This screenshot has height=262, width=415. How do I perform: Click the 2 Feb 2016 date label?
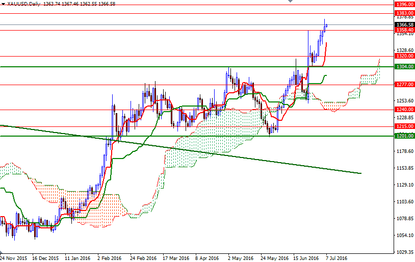point(110,258)
